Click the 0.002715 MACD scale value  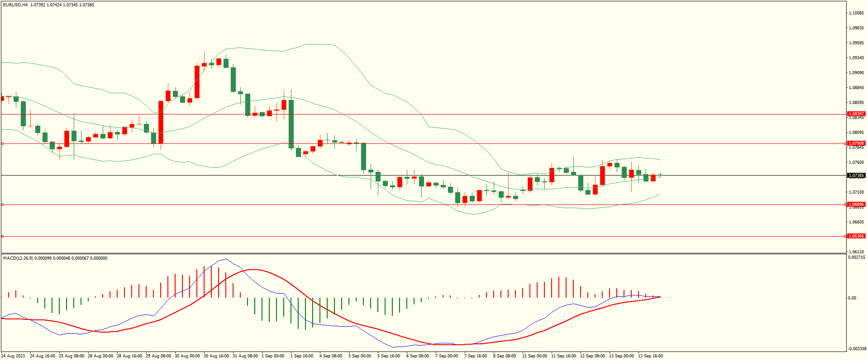tap(857, 257)
